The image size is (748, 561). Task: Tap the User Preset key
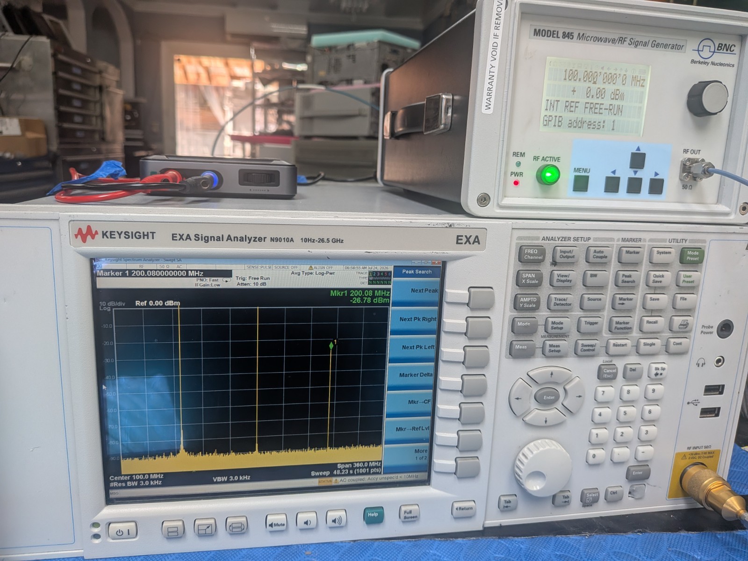point(687,279)
